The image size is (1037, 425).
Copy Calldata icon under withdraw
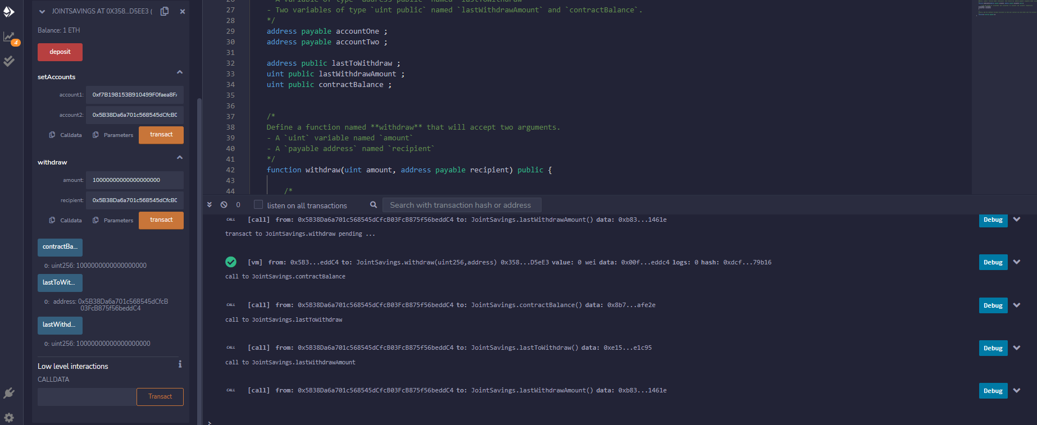52,220
